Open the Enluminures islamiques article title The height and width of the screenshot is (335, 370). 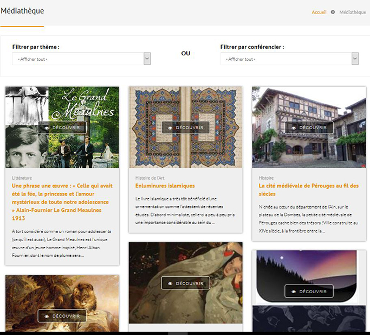click(165, 186)
